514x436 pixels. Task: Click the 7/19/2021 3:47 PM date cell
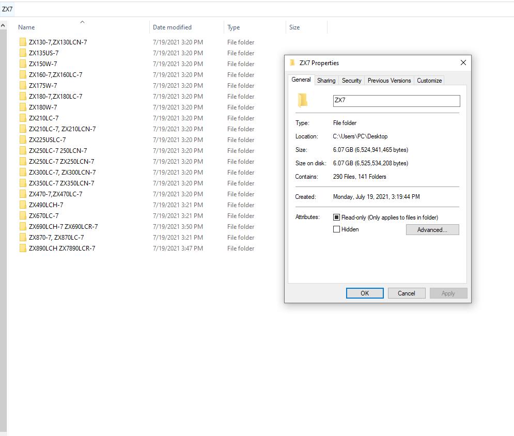click(178, 248)
